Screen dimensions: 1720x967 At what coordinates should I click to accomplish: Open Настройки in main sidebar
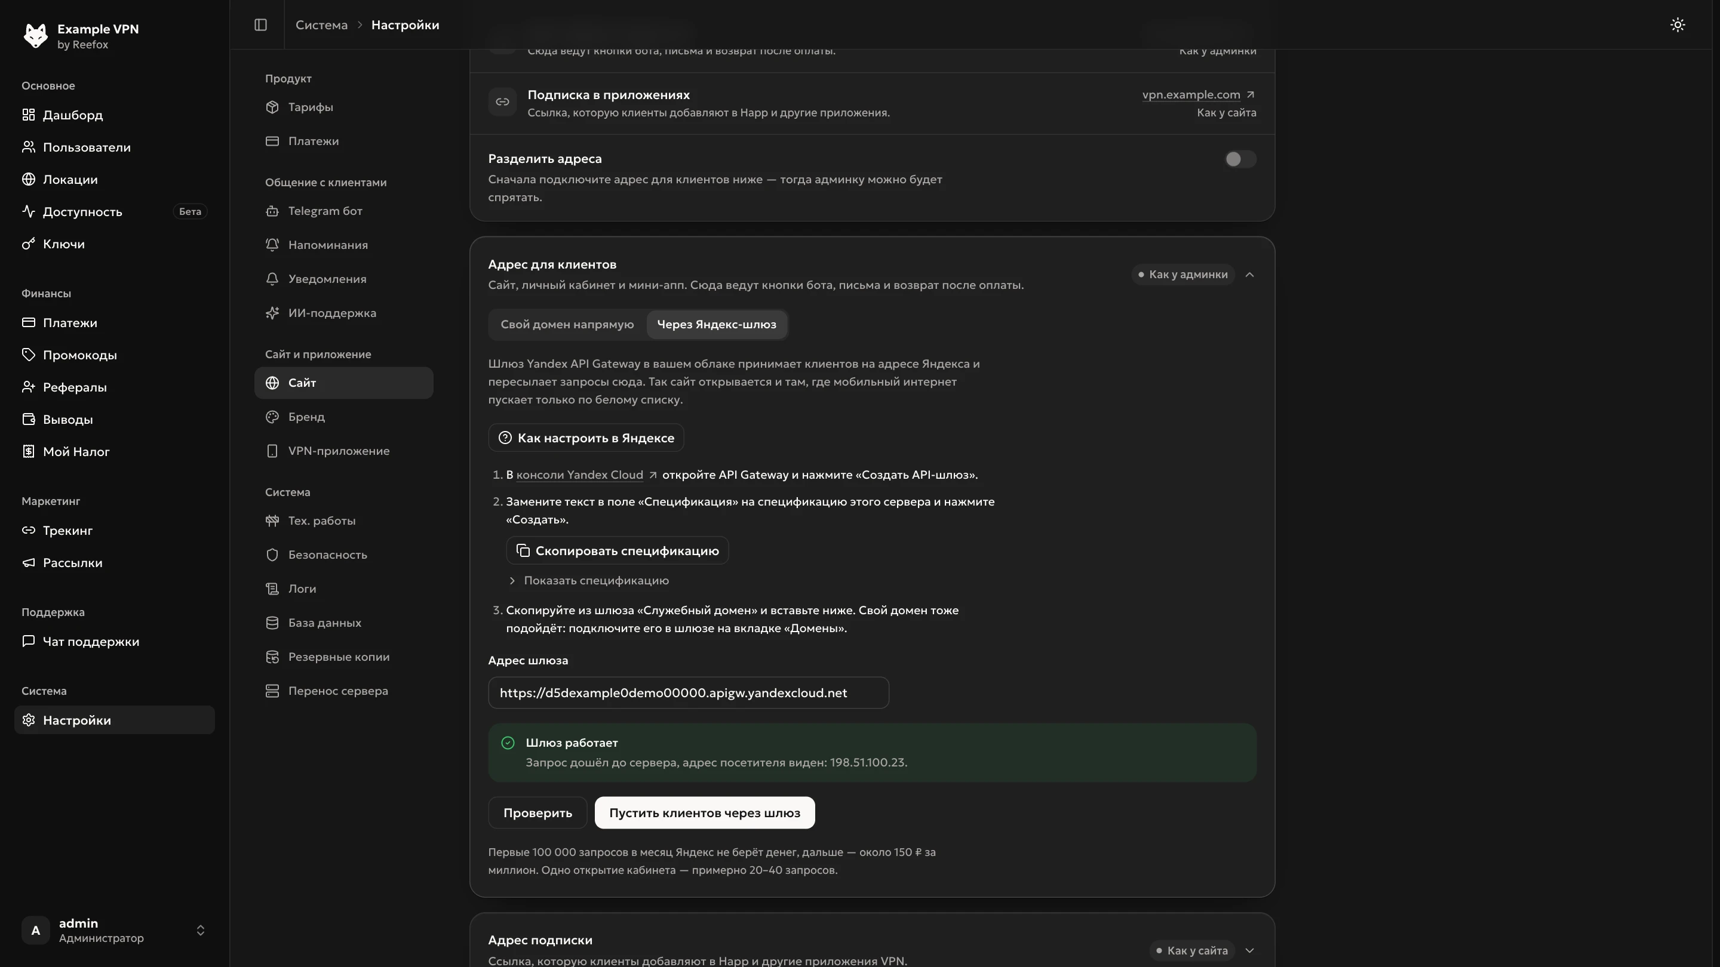[x=114, y=720]
